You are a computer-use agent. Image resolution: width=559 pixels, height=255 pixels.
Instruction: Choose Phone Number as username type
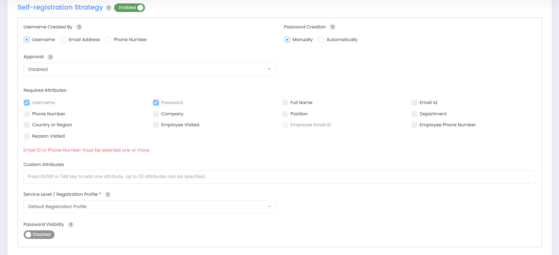click(x=108, y=40)
